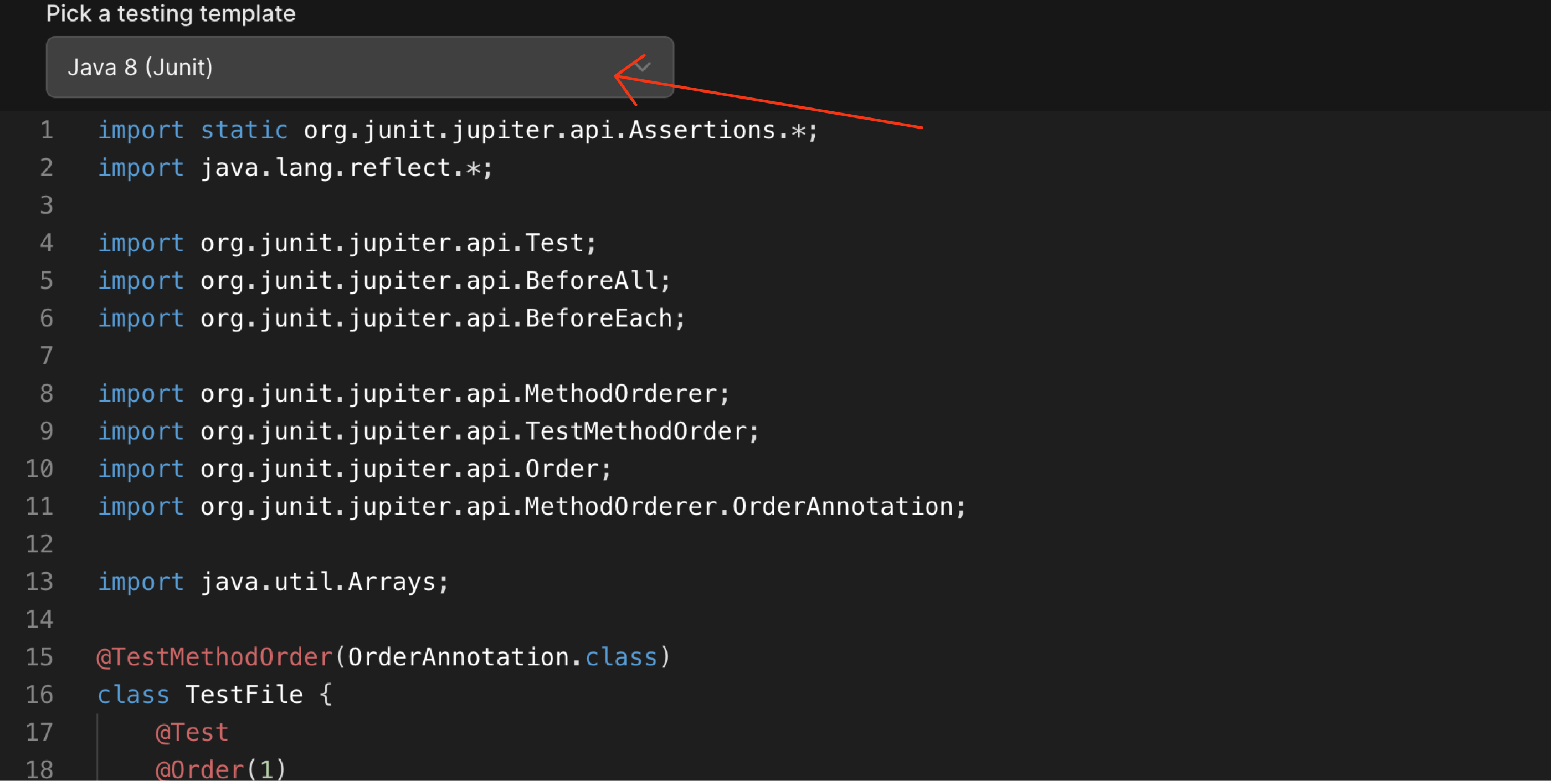Click the TestMethodOrder import on line 9
Screen dimensions: 1551x781
coord(479,431)
